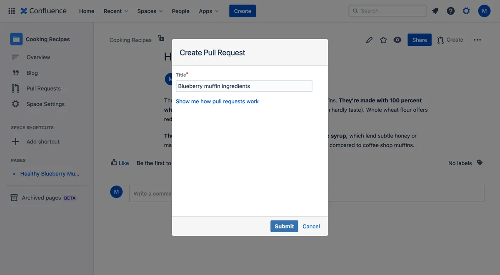Image resolution: width=500 pixels, height=275 pixels.
Task: Click the No labels text
Action: 460,163
